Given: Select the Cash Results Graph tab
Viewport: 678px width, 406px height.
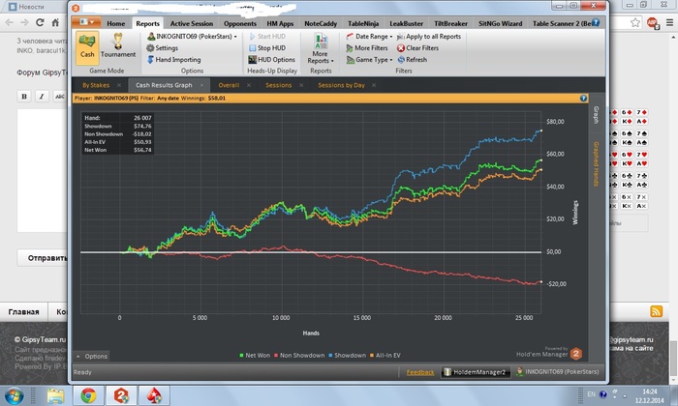Looking at the screenshot, I should (x=164, y=85).
